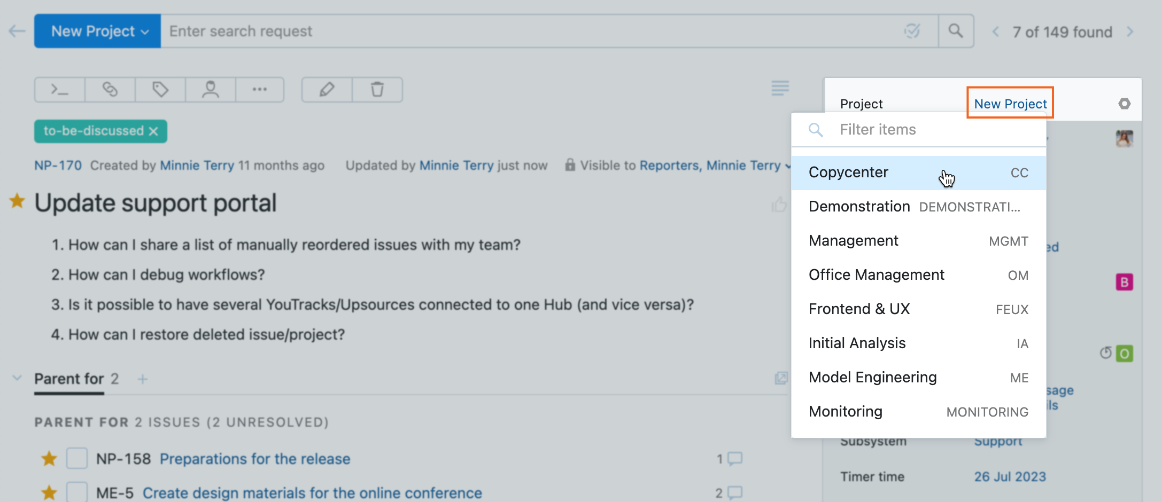Open the New Project dropdown in the toolbar

pyautogui.click(x=97, y=30)
